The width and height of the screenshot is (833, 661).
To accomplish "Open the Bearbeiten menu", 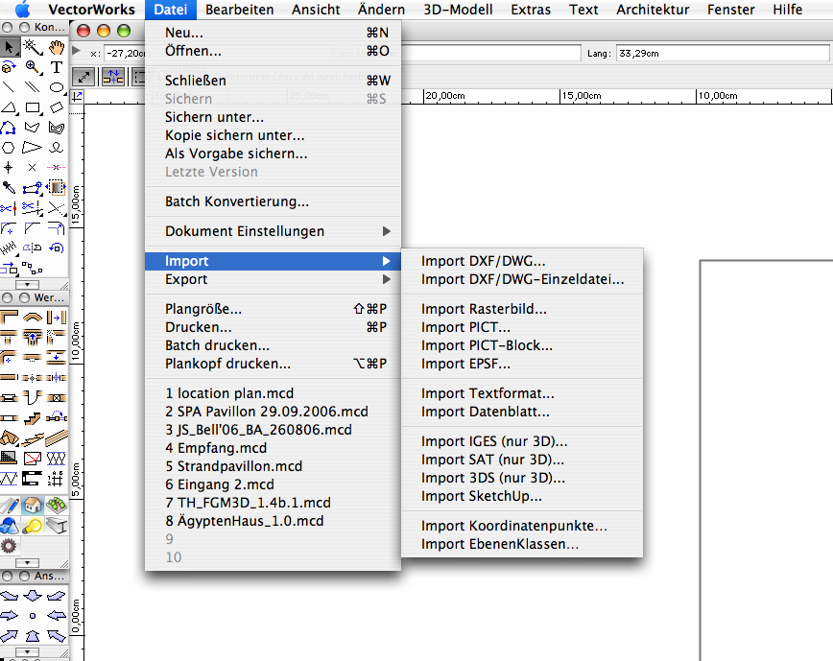I will (x=240, y=10).
